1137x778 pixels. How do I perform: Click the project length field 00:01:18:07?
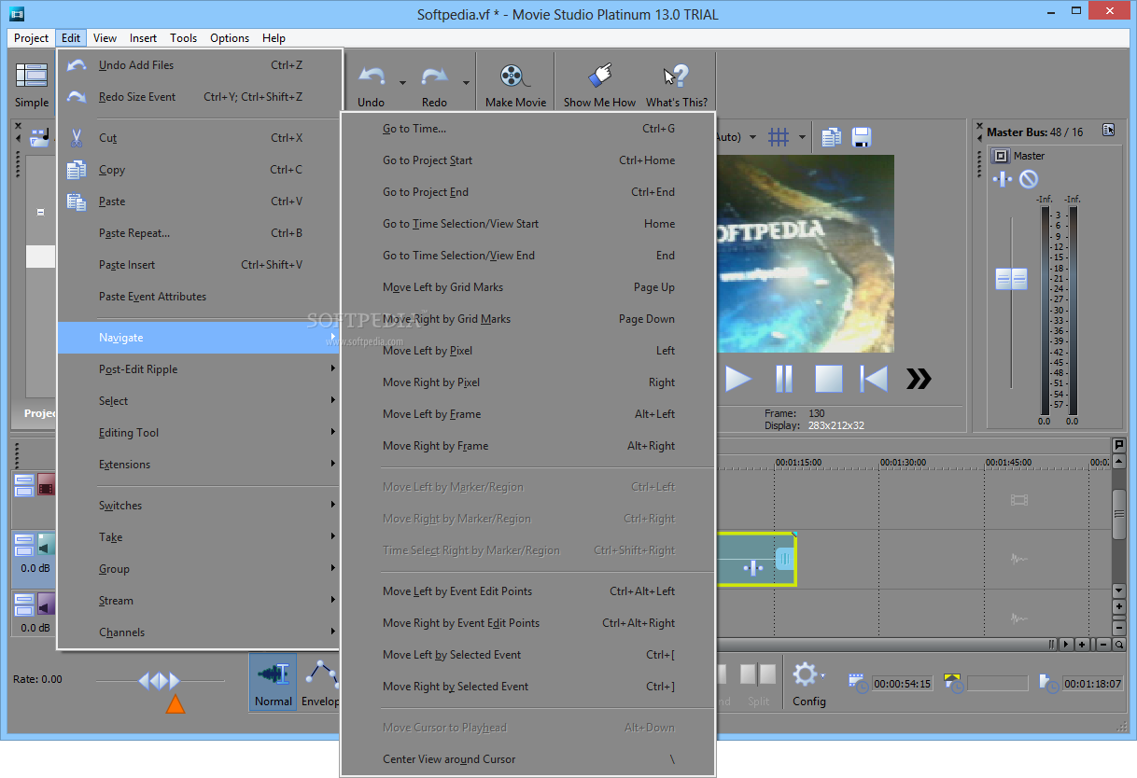(x=1094, y=684)
